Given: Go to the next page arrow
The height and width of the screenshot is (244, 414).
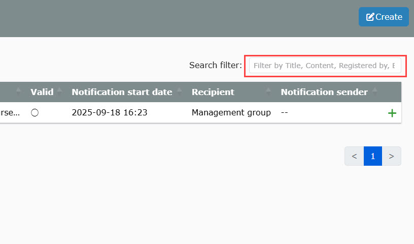Looking at the screenshot, I should pos(391,156).
